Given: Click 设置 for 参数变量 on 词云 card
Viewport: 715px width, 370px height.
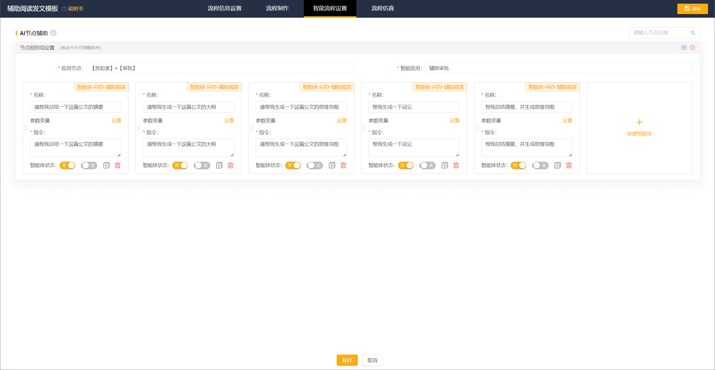Looking at the screenshot, I should click(454, 121).
